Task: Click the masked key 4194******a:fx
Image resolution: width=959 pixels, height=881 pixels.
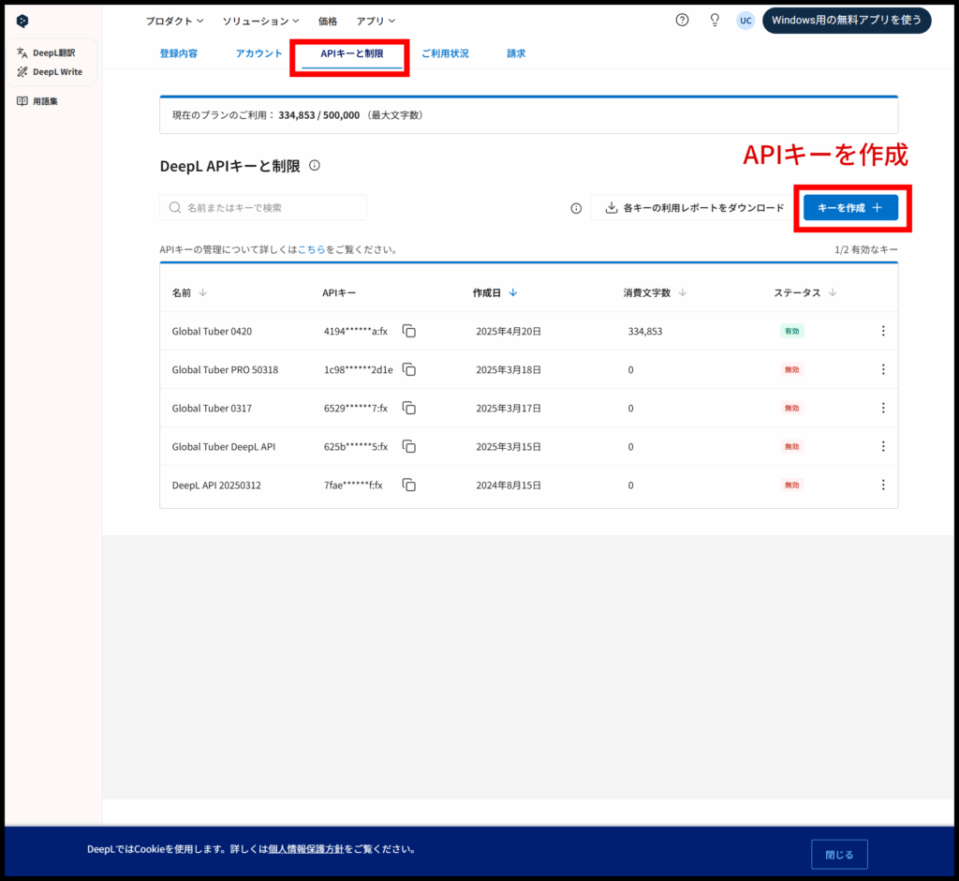Action: click(356, 331)
